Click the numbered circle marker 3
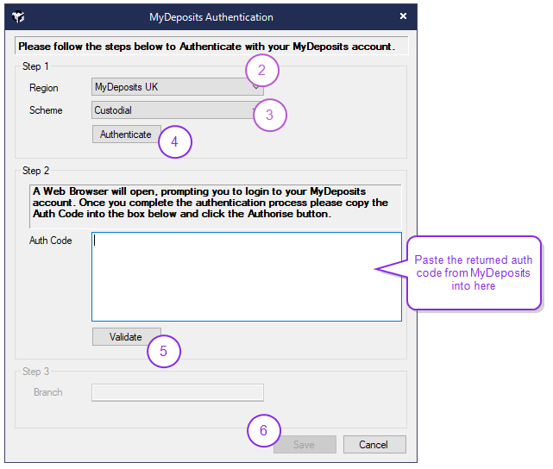The width and height of the screenshot is (553, 469). point(269,115)
